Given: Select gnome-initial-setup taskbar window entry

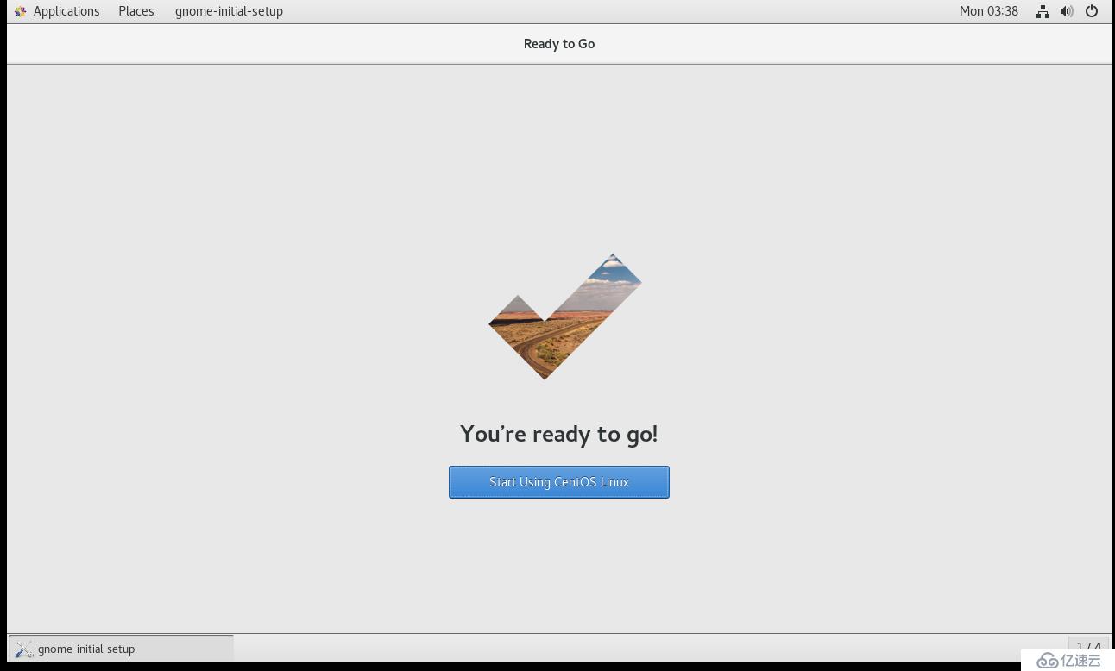Looking at the screenshot, I should 121,649.
